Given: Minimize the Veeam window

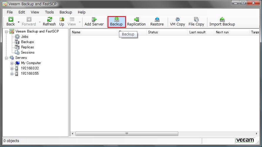Looking at the screenshot, I should [236, 3].
